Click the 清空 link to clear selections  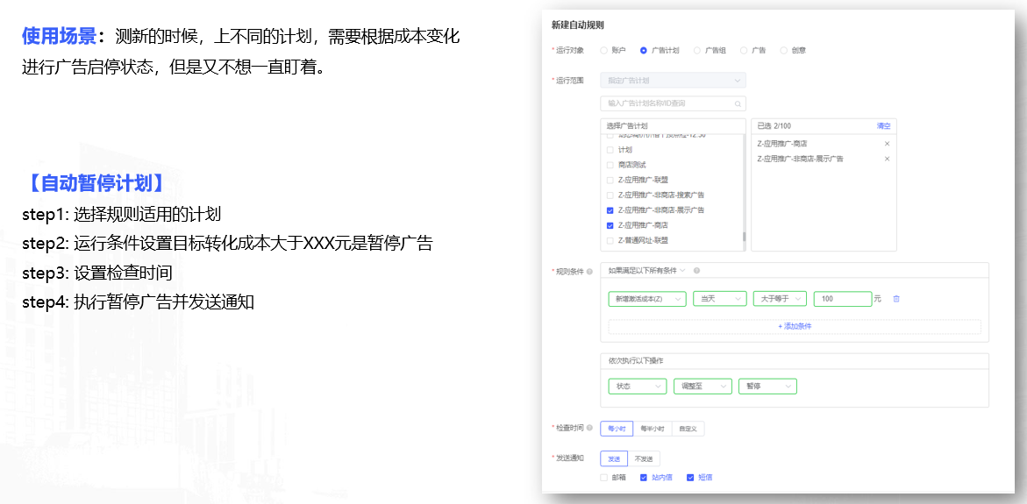pyautogui.click(x=883, y=126)
